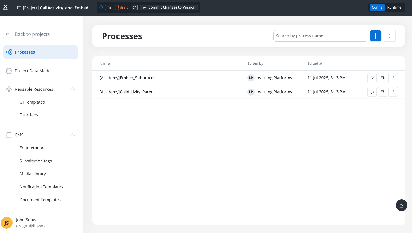Click the back arrow icon
This screenshot has height=233, width=412.
tap(7, 34)
